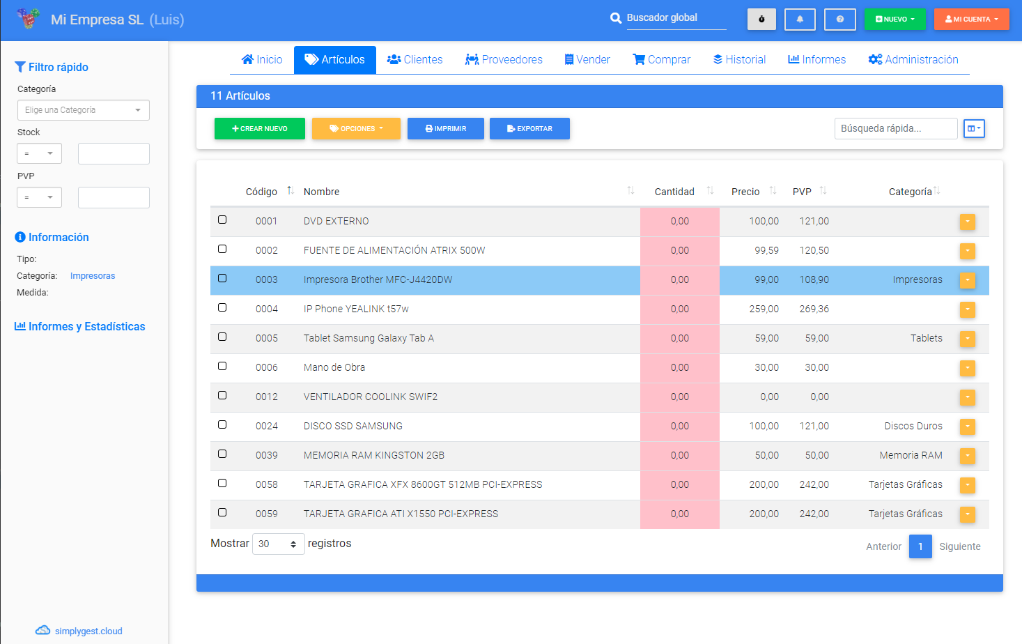Image resolution: width=1022 pixels, height=644 pixels.
Task: Select the Tablet Samsung Galaxy Tab A checkbox
Action: 222,337
